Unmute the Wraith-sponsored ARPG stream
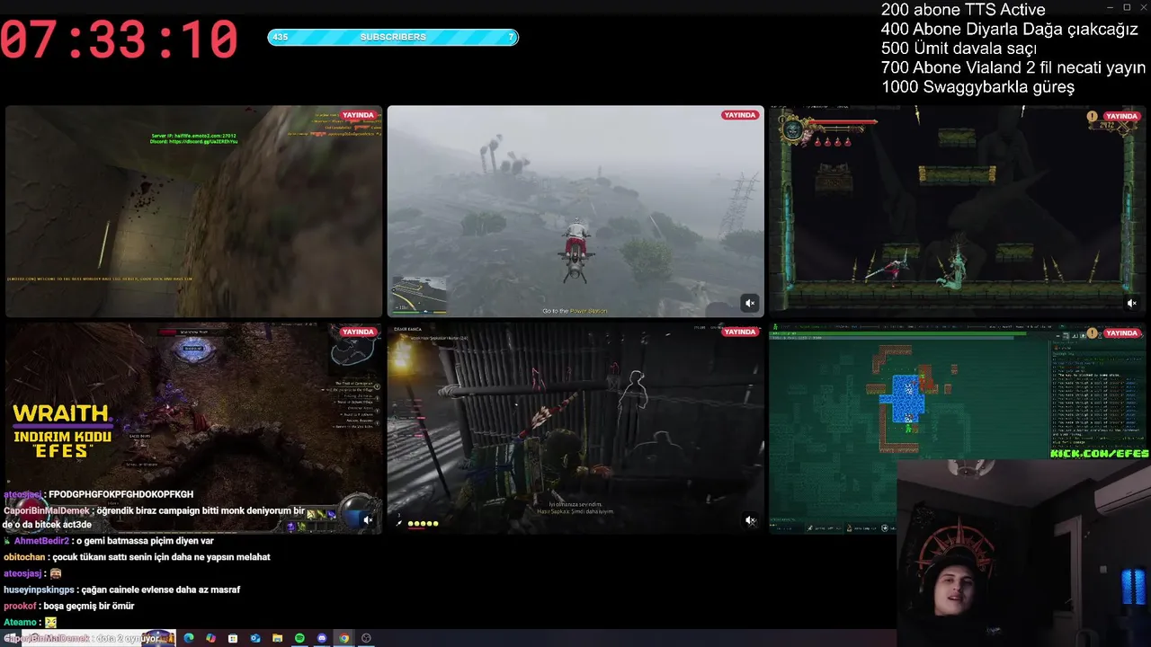Screen dimensions: 1151x647 click(x=368, y=520)
